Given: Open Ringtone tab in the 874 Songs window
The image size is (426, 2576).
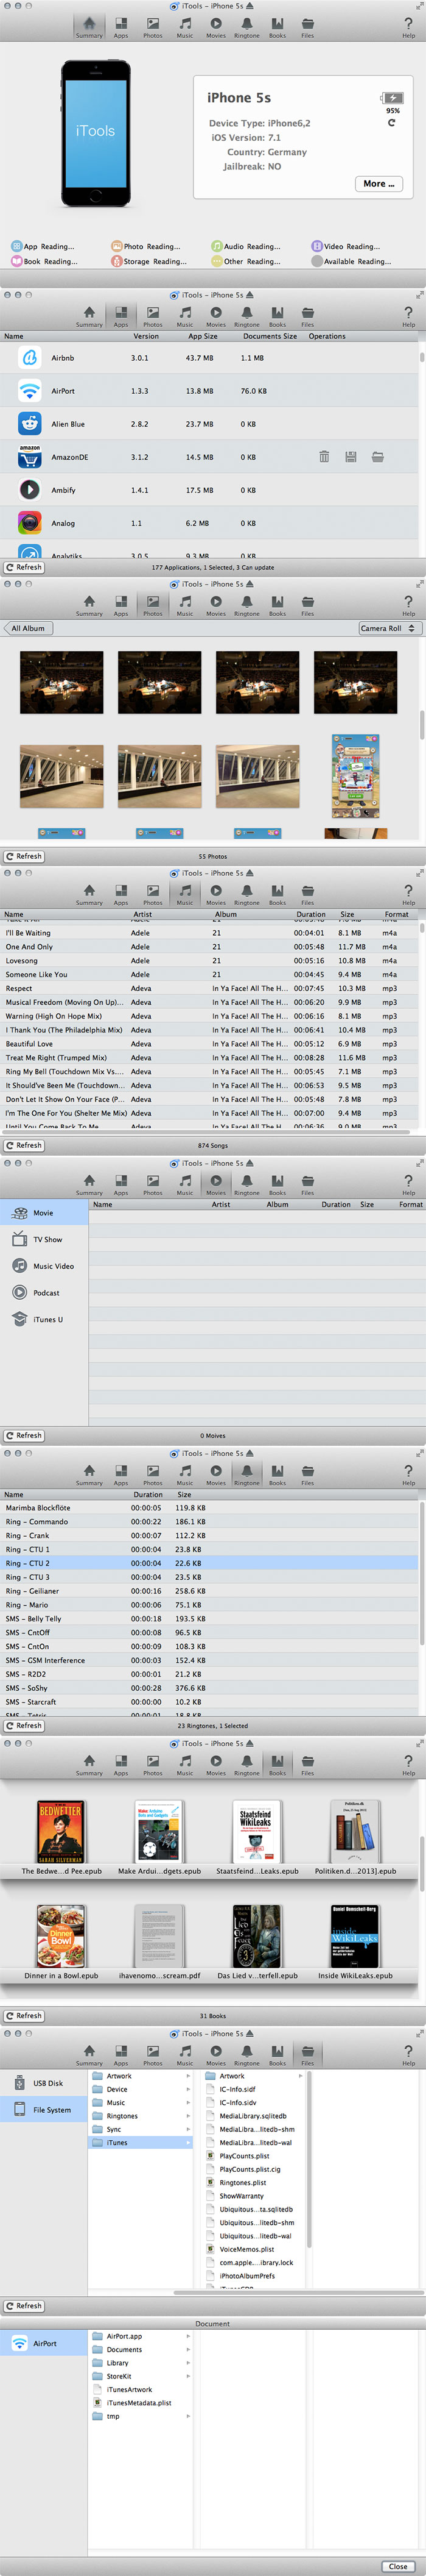Looking at the screenshot, I should tap(246, 895).
